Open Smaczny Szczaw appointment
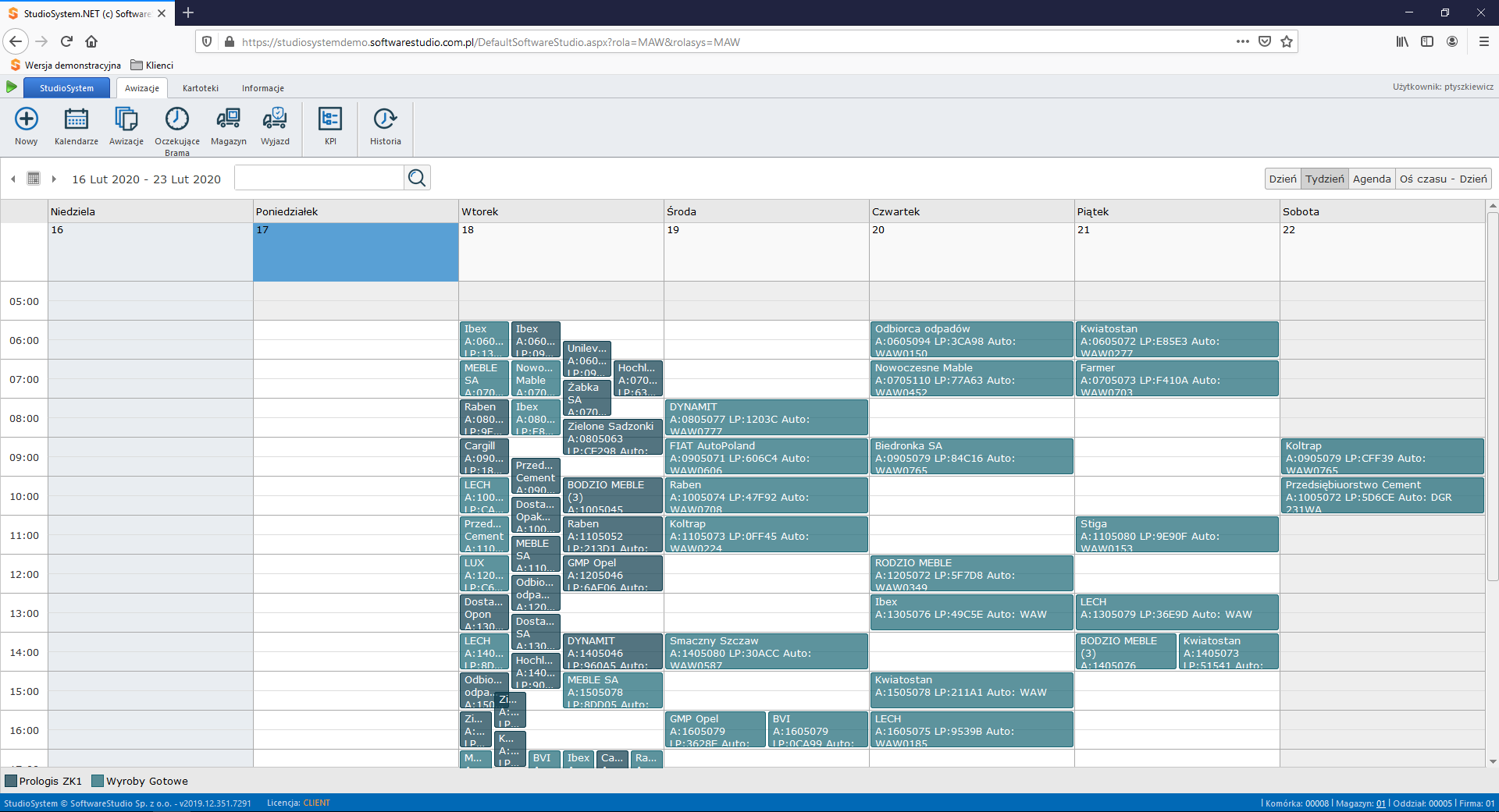The height and width of the screenshot is (812, 1499). point(766,651)
